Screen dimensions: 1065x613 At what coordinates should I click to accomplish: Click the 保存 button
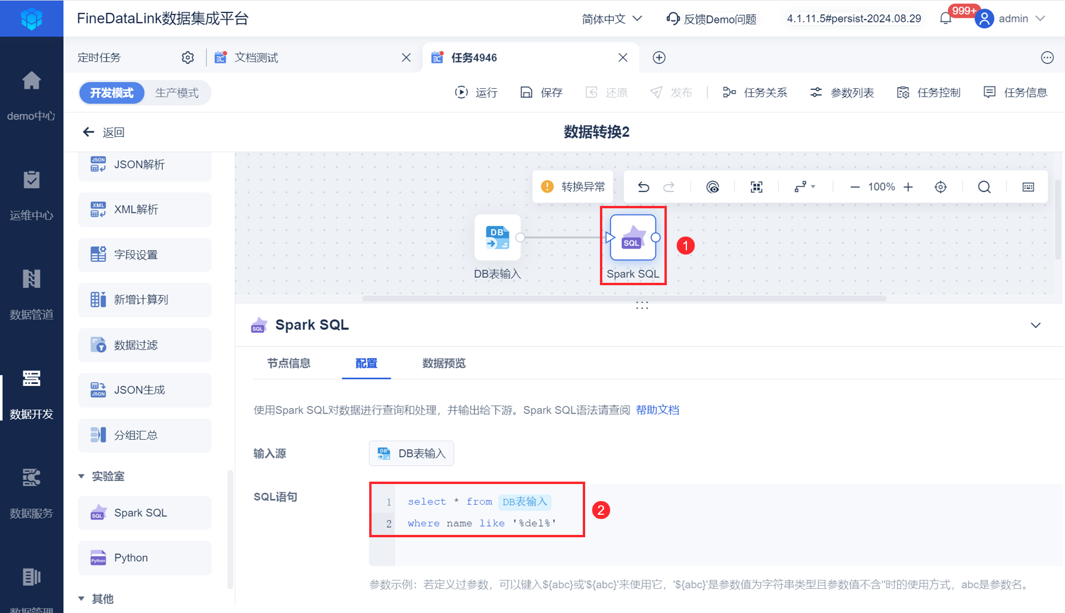(x=541, y=92)
